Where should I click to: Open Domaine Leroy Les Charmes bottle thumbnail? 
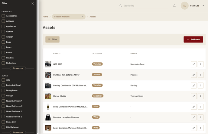[48, 117]
